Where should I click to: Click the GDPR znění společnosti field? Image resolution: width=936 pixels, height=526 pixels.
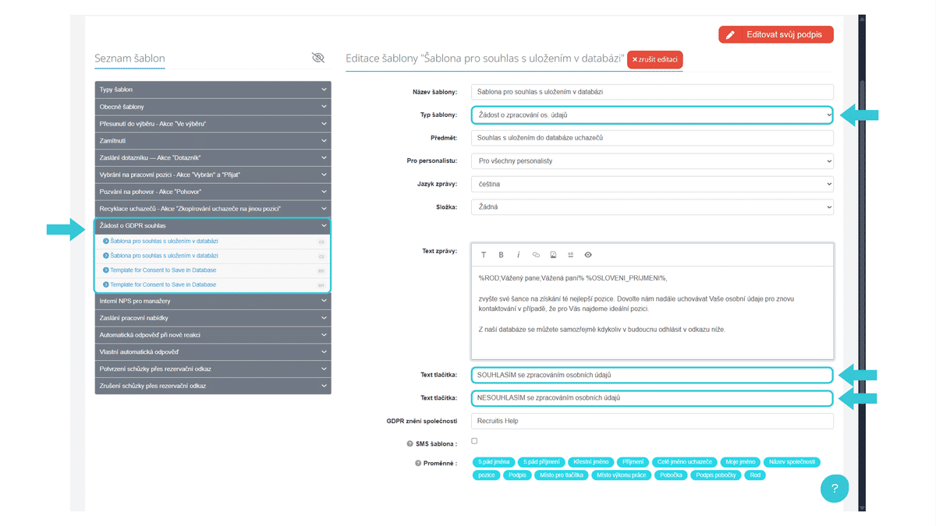tap(652, 421)
